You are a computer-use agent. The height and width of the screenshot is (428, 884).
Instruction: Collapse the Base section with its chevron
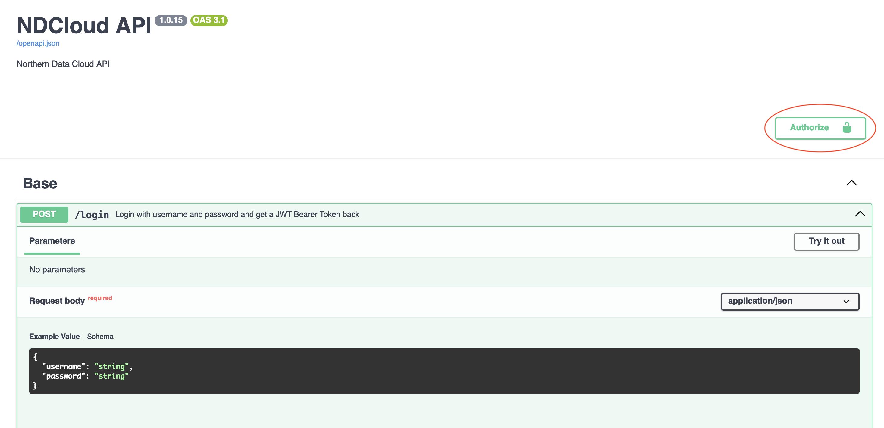[851, 183]
